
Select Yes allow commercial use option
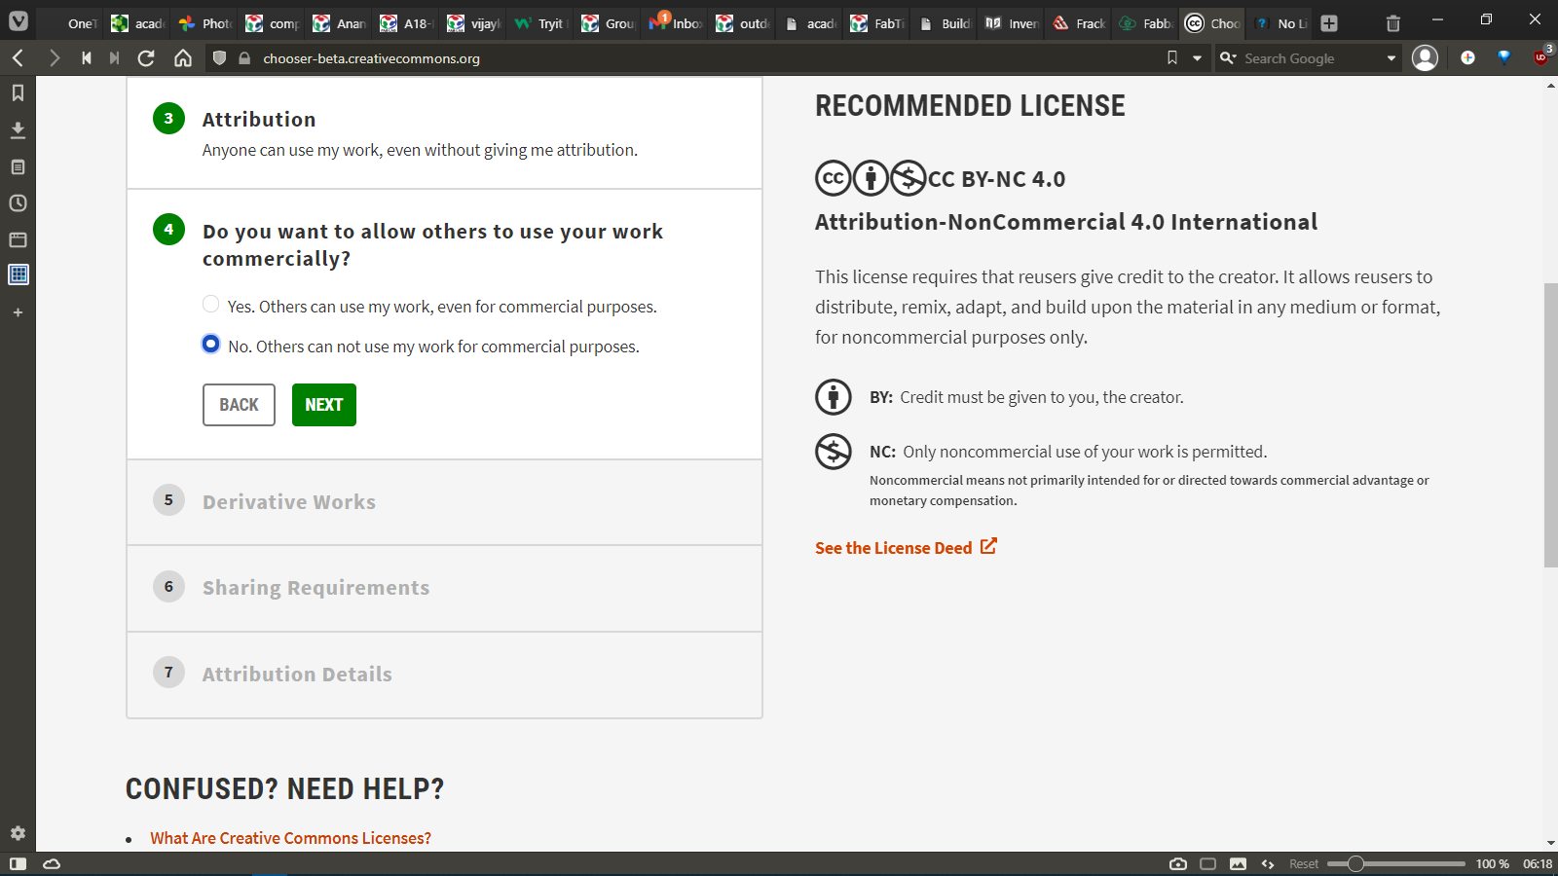pyautogui.click(x=210, y=304)
